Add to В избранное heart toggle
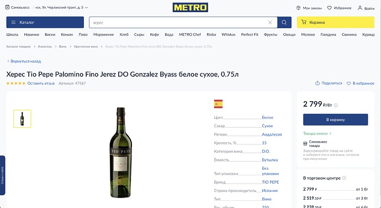 point(348,84)
